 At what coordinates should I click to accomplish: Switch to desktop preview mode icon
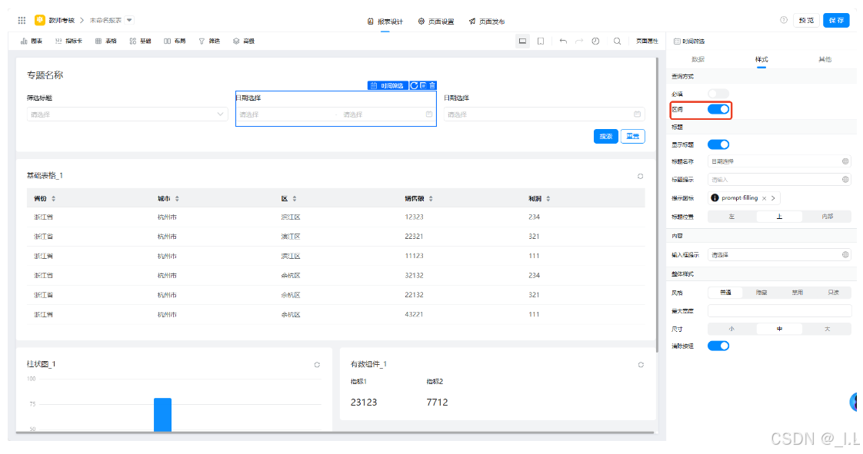tap(522, 41)
